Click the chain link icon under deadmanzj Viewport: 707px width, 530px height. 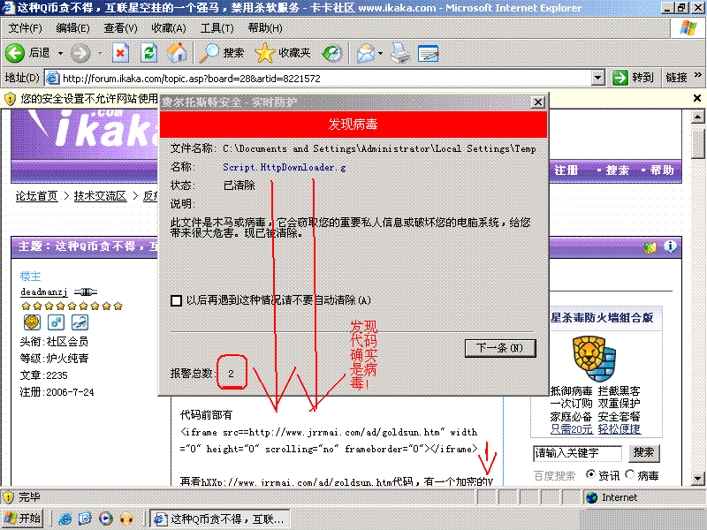click(80, 322)
